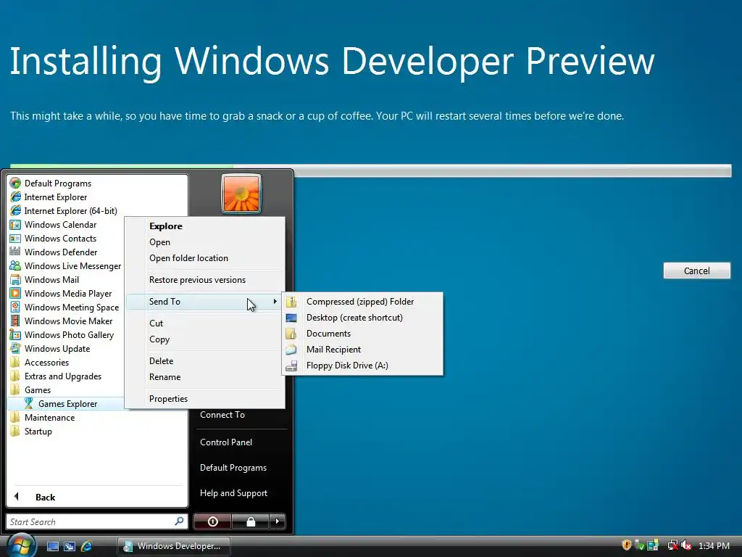
Task: Launch Windows Update icon
Action: [x=16, y=348]
